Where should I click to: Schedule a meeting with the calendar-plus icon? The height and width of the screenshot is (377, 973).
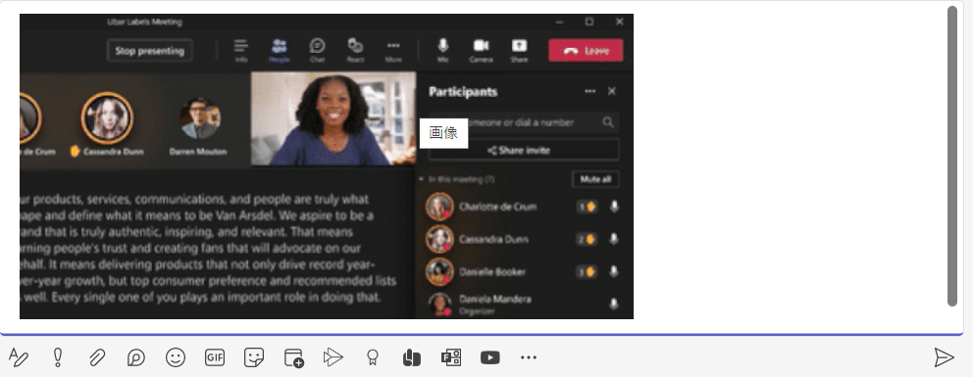[x=293, y=357]
